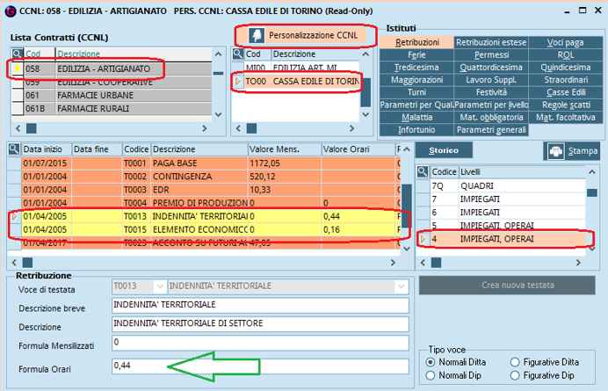Select Normali Dip radio button

(x=431, y=375)
